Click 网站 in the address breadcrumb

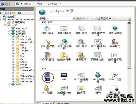[39, 4]
